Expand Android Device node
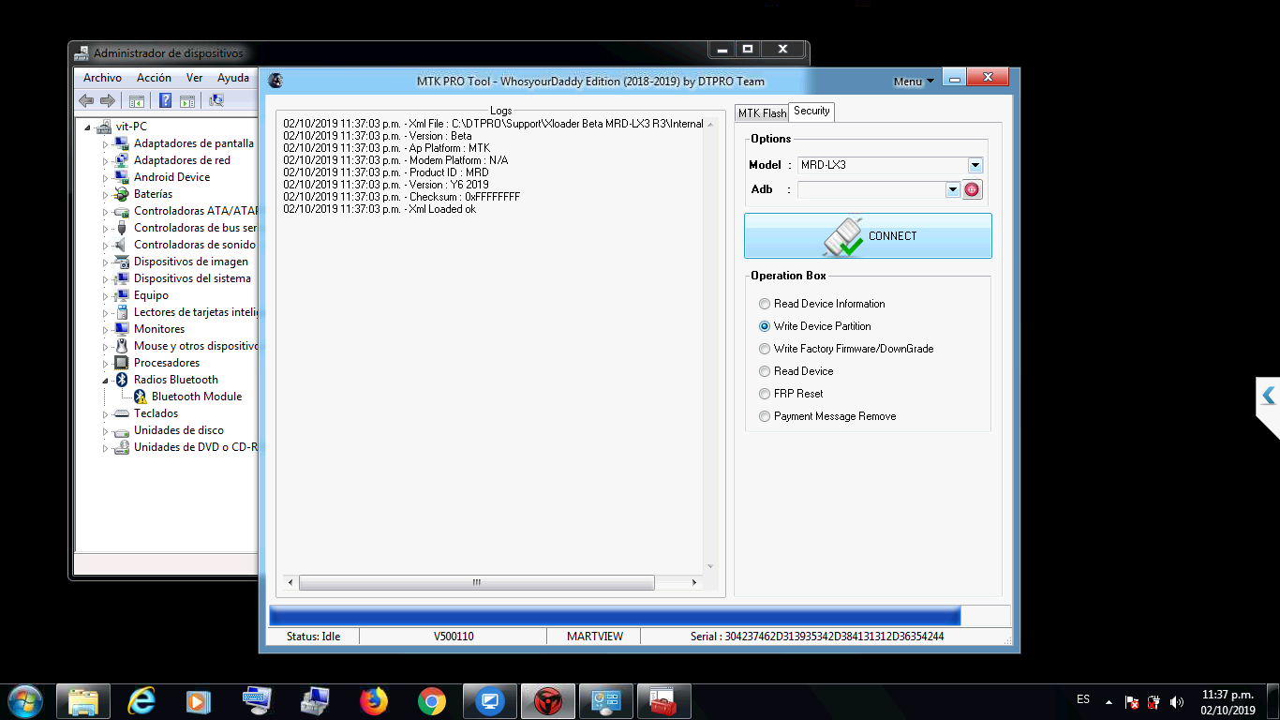The height and width of the screenshot is (720, 1280). pos(106,178)
